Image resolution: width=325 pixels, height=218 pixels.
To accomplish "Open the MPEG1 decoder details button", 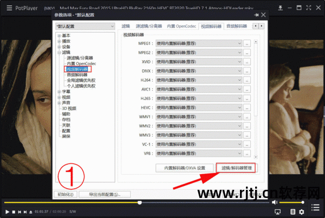I will (247, 43).
